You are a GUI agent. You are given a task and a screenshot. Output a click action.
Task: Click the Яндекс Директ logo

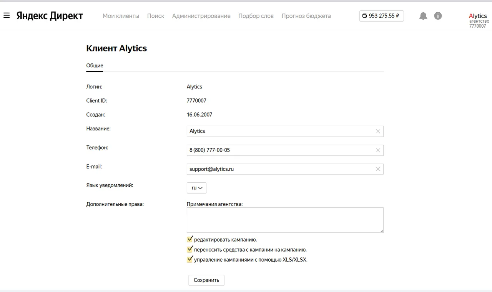point(50,16)
